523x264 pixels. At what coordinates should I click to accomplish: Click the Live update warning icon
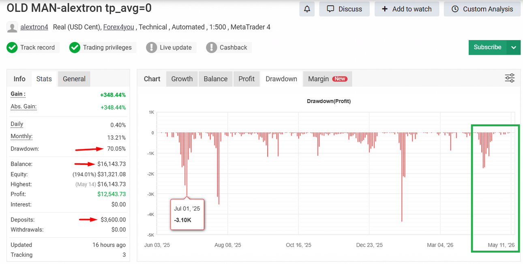point(151,47)
